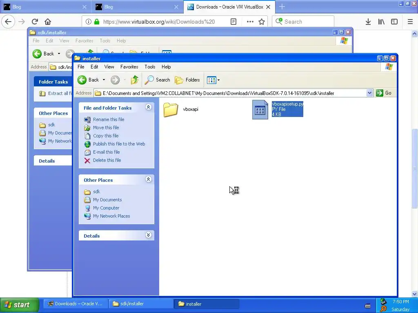This screenshot has height=313, width=418.
Task: Click E-mail this file
Action: coord(107,152)
